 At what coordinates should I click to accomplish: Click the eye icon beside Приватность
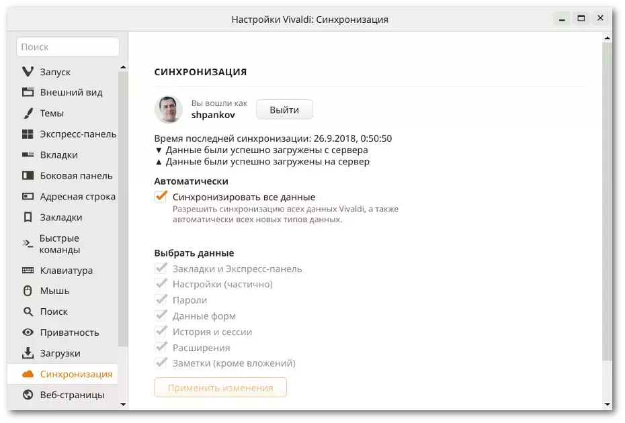[x=28, y=332]
